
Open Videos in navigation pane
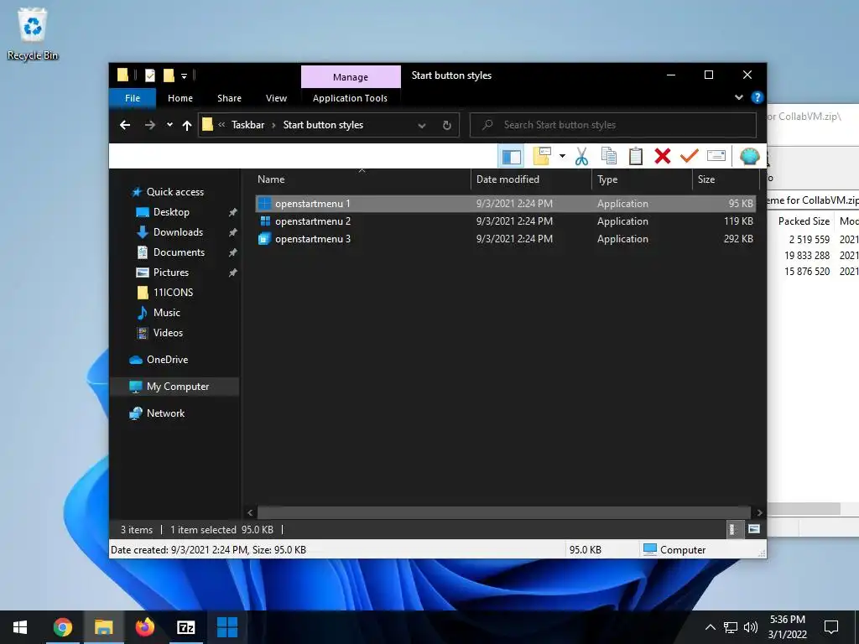pyautogui.click(x=168, y=332)
